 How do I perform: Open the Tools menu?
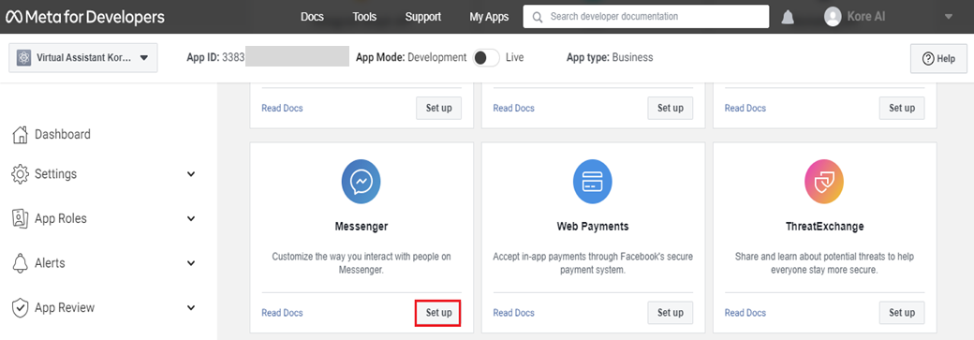(364, 17)
